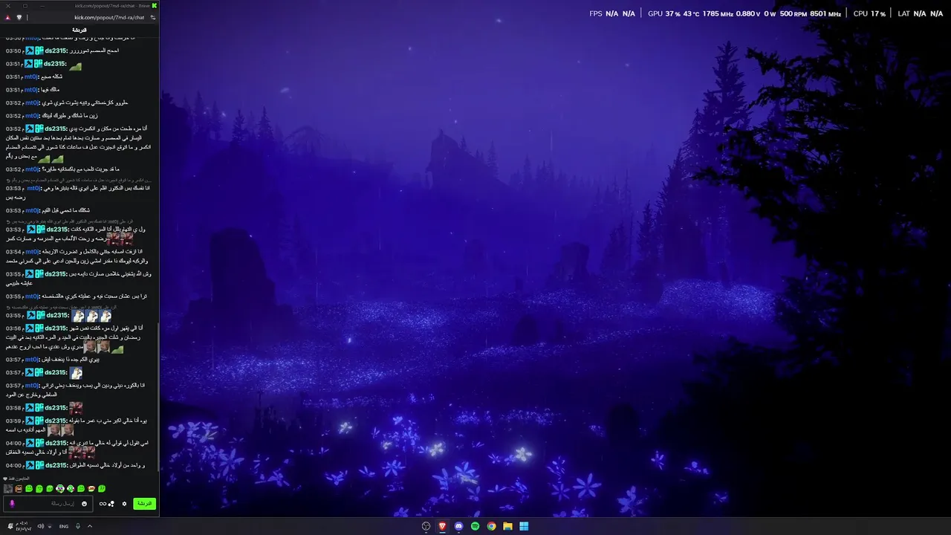Viewport: 951px width, 535px height.
Task: Click the CPU 17% overlay reading
Action: pyautogui.click(x=869, y=13)
